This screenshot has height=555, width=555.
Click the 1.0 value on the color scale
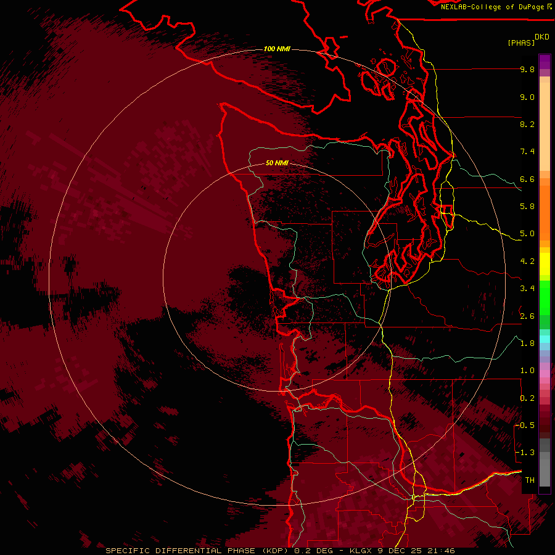click(x=527, y=371)
